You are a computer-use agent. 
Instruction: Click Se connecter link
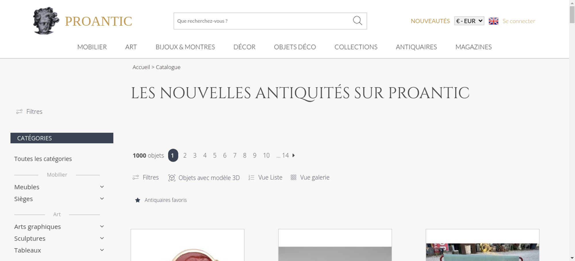pyautogui.click(x=519, y=21)
